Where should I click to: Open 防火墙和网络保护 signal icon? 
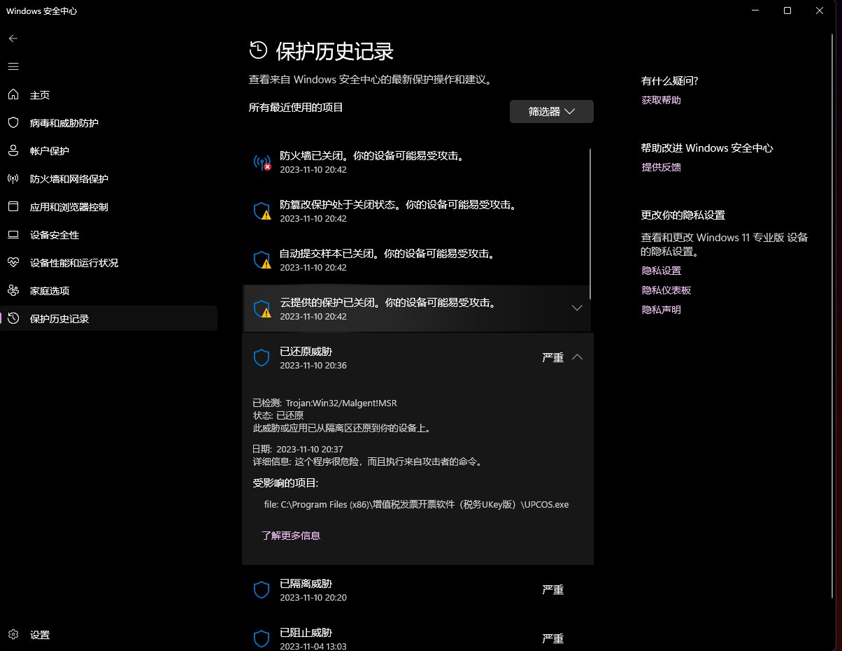pyautogui.click(x=13, y=179)
